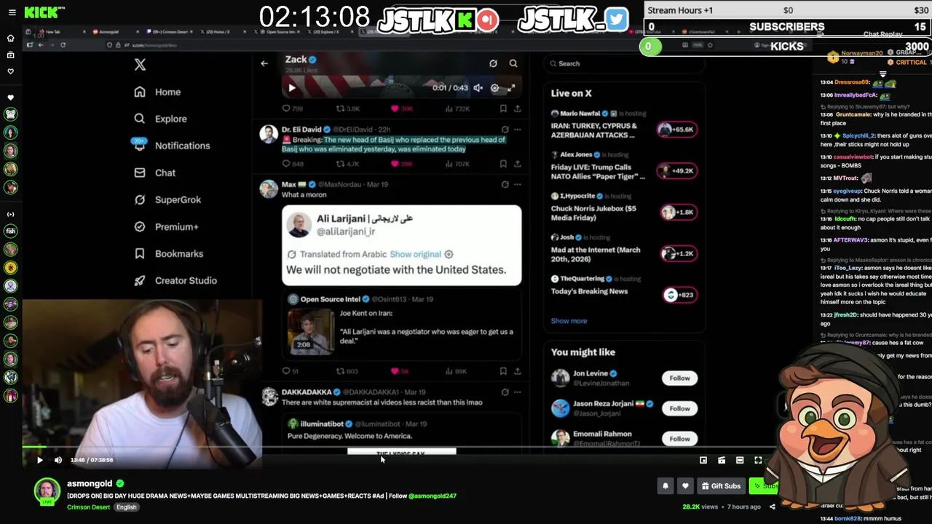Click Show original on Ali Larijani translation
Image resolution: width=932 pixels, height=524 pixels.
415,254
